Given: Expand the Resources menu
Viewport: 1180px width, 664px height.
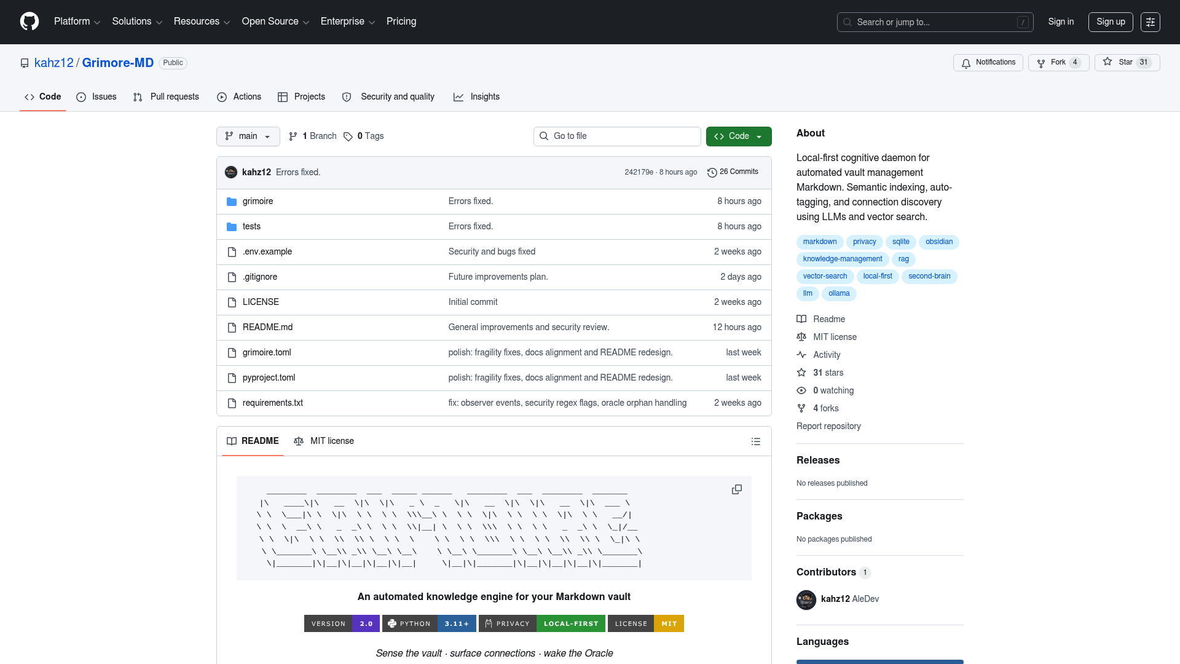Looking at the screenshot, I should [202, 22].
